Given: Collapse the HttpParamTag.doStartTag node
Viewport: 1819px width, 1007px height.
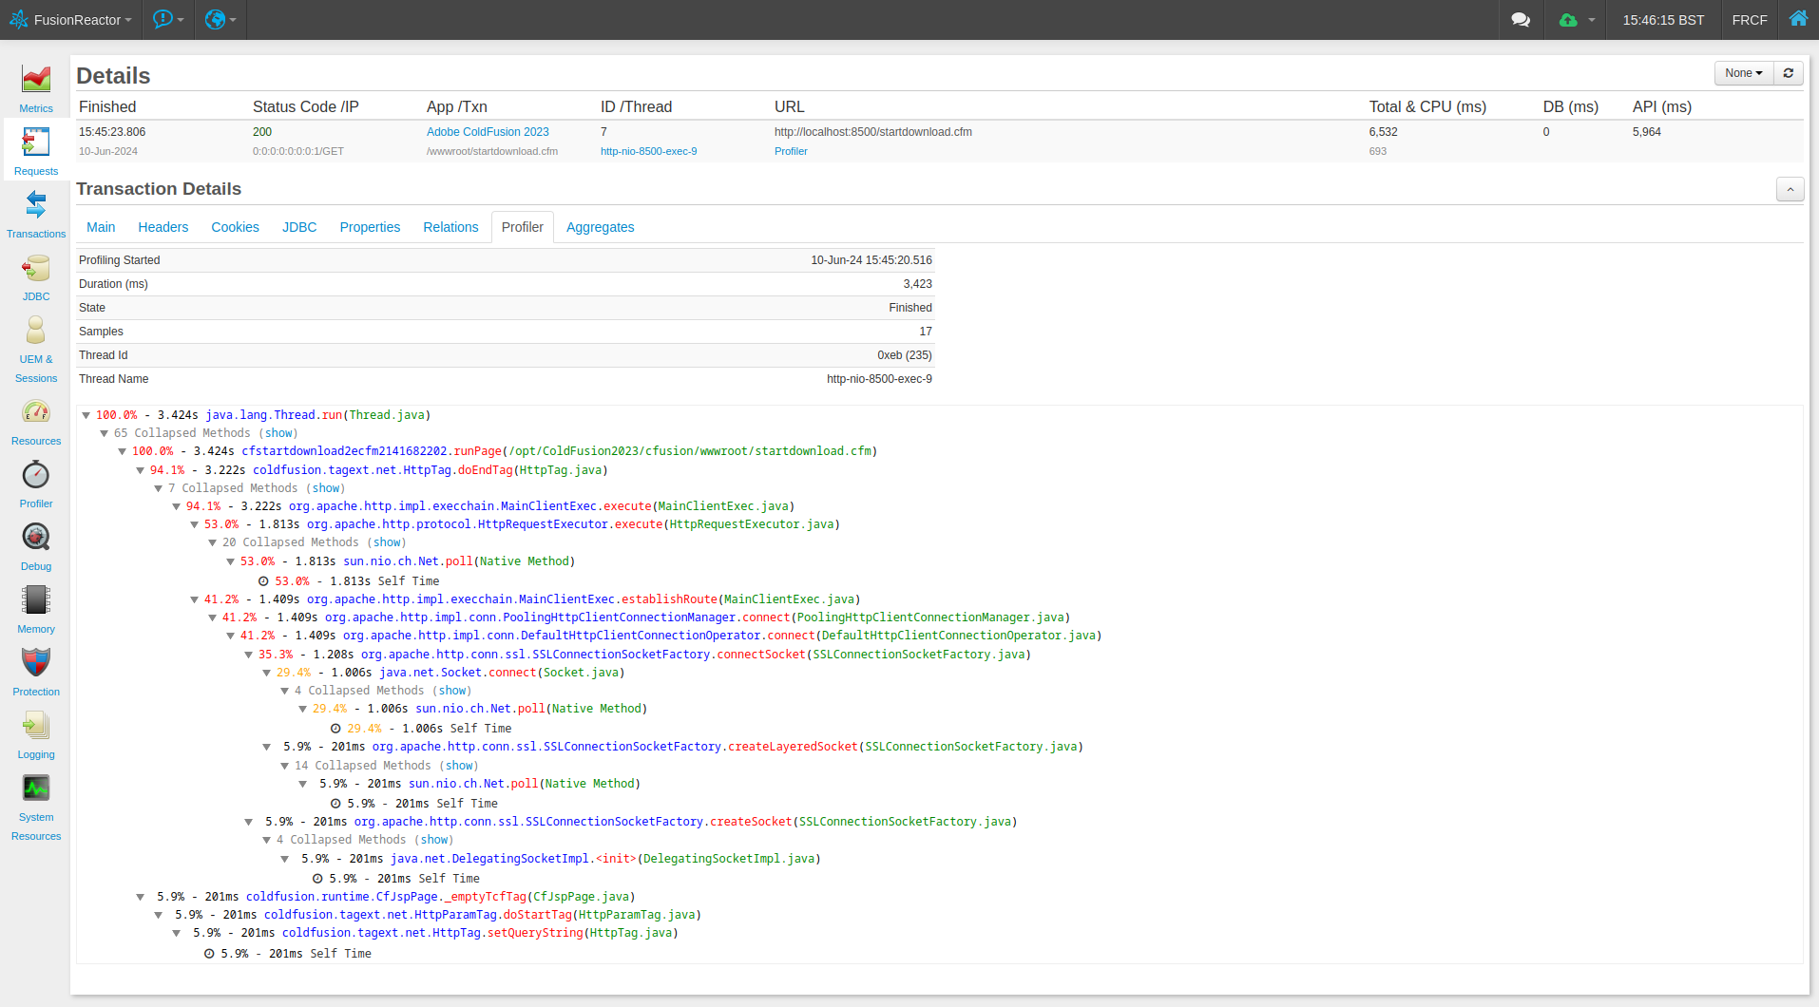Looking at the screenshot, I should tap(159, 915).
